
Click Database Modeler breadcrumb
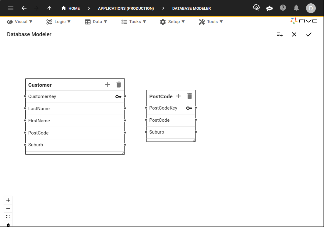pyautogui.click(x=192, y=9)
